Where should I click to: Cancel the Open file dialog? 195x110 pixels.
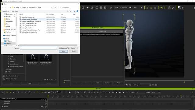74,51
